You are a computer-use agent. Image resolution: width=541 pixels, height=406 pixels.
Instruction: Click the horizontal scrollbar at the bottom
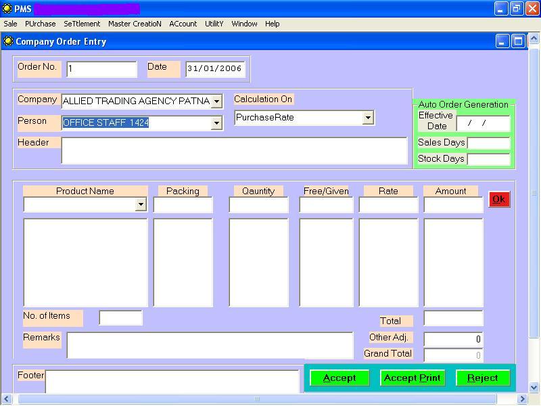pos(257,399)
